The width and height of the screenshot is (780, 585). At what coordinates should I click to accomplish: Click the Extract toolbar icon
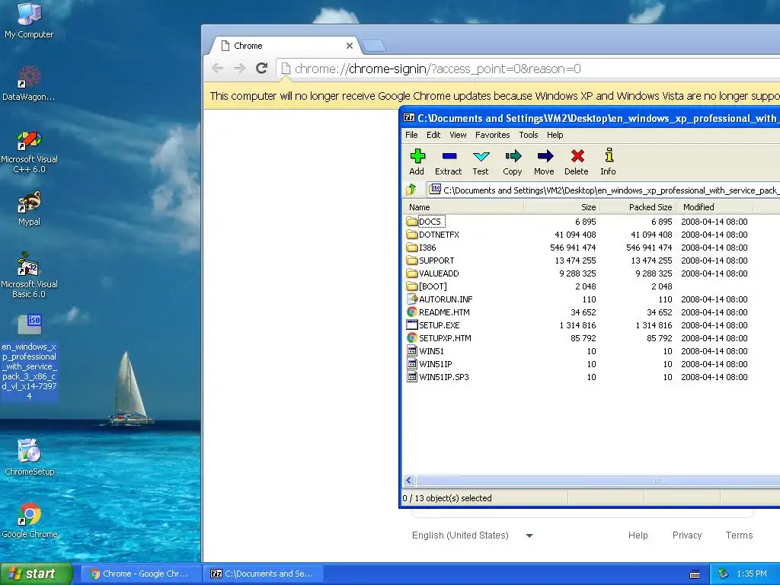pos(448,162)
